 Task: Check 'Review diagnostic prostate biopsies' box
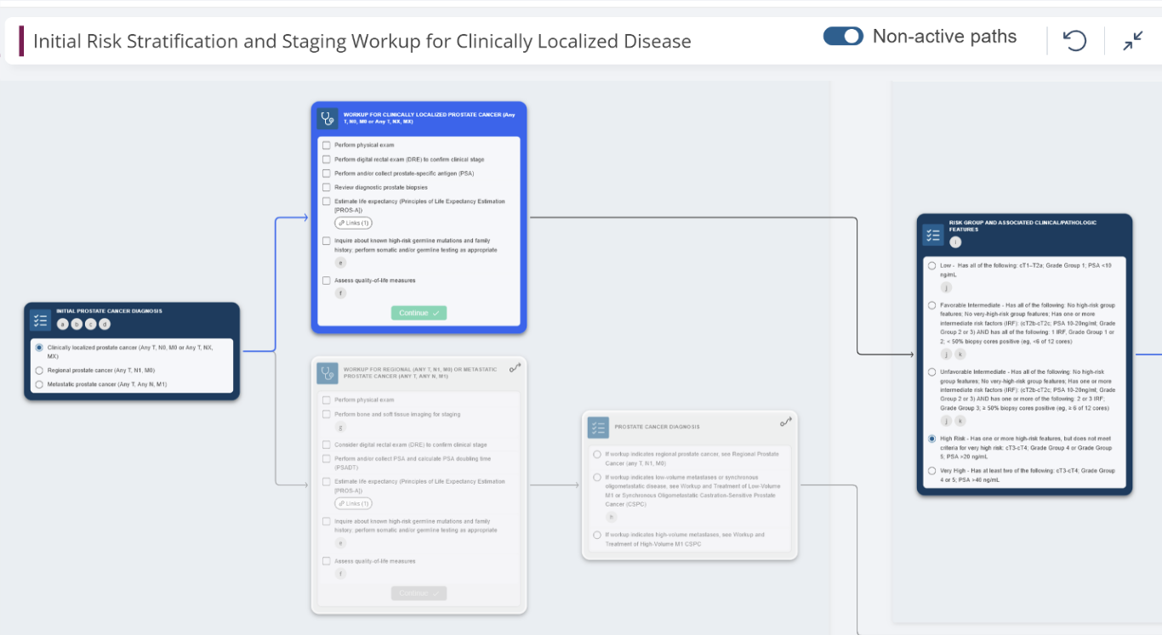tap(327, 187)
